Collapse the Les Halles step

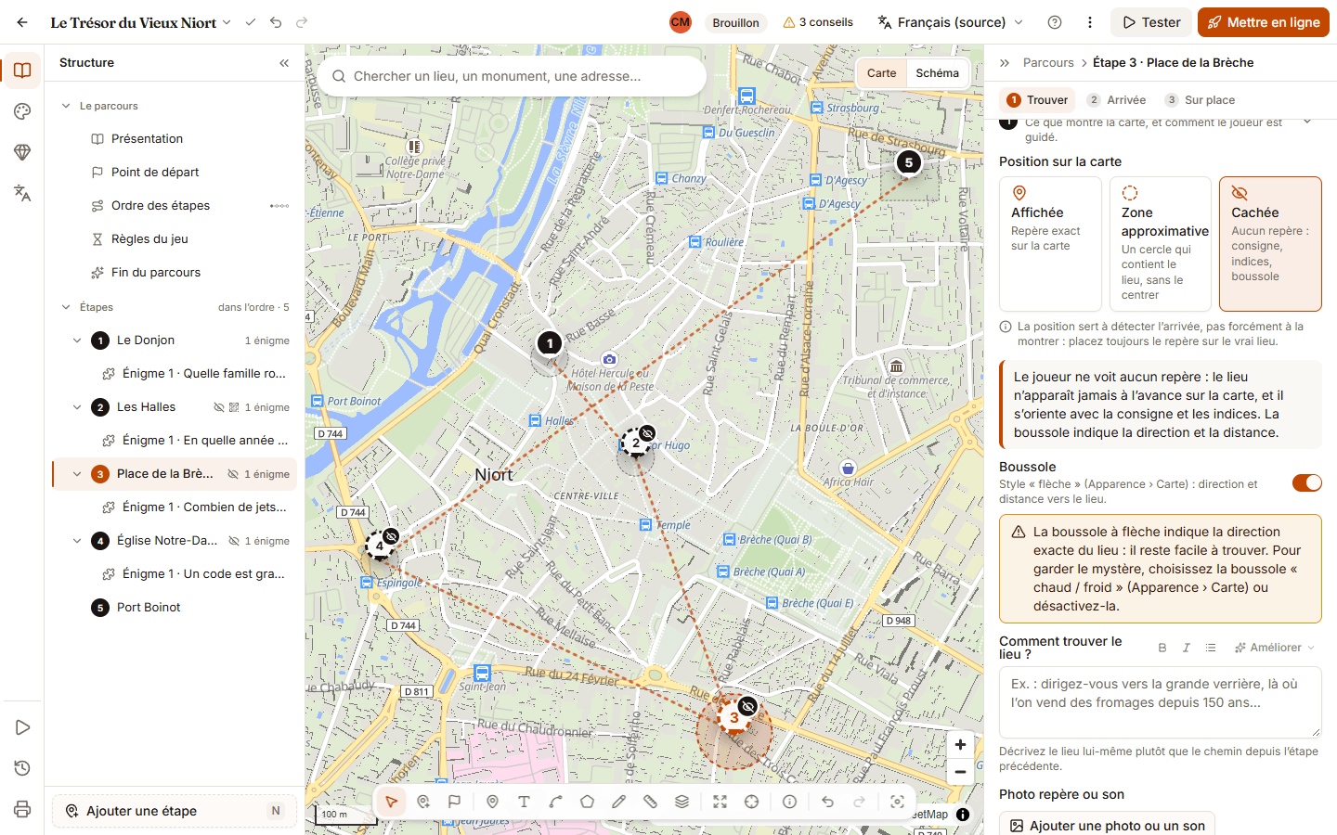click(x=77, y=407)
